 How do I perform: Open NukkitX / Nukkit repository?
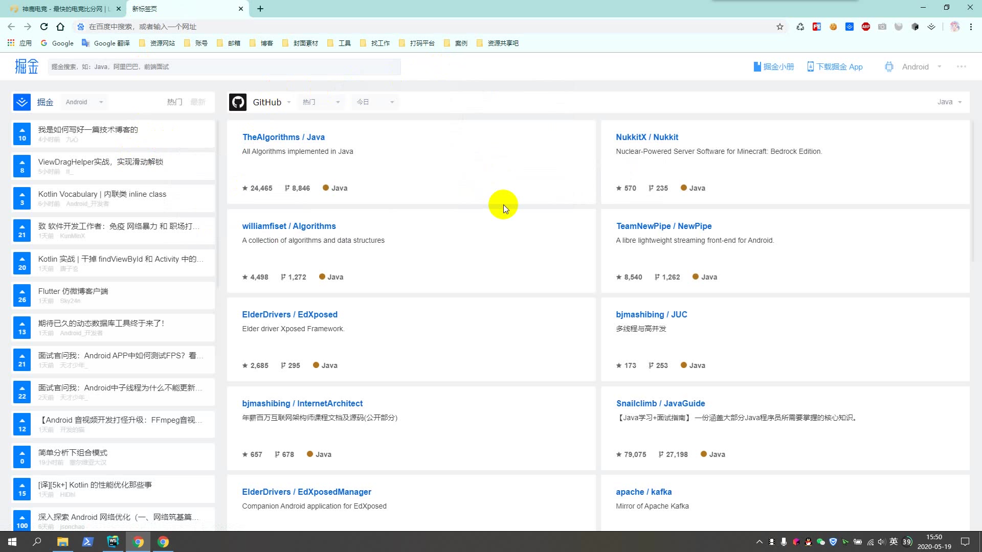pyautogui.click(x=647, y=137)
